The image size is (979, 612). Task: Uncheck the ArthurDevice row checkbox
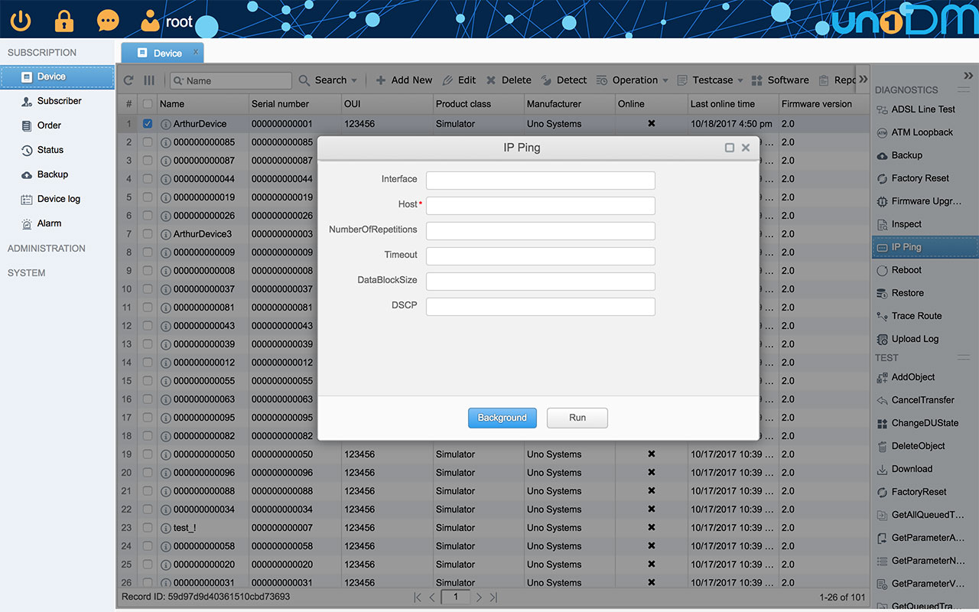pyautogui.click(x=148, y=124)
